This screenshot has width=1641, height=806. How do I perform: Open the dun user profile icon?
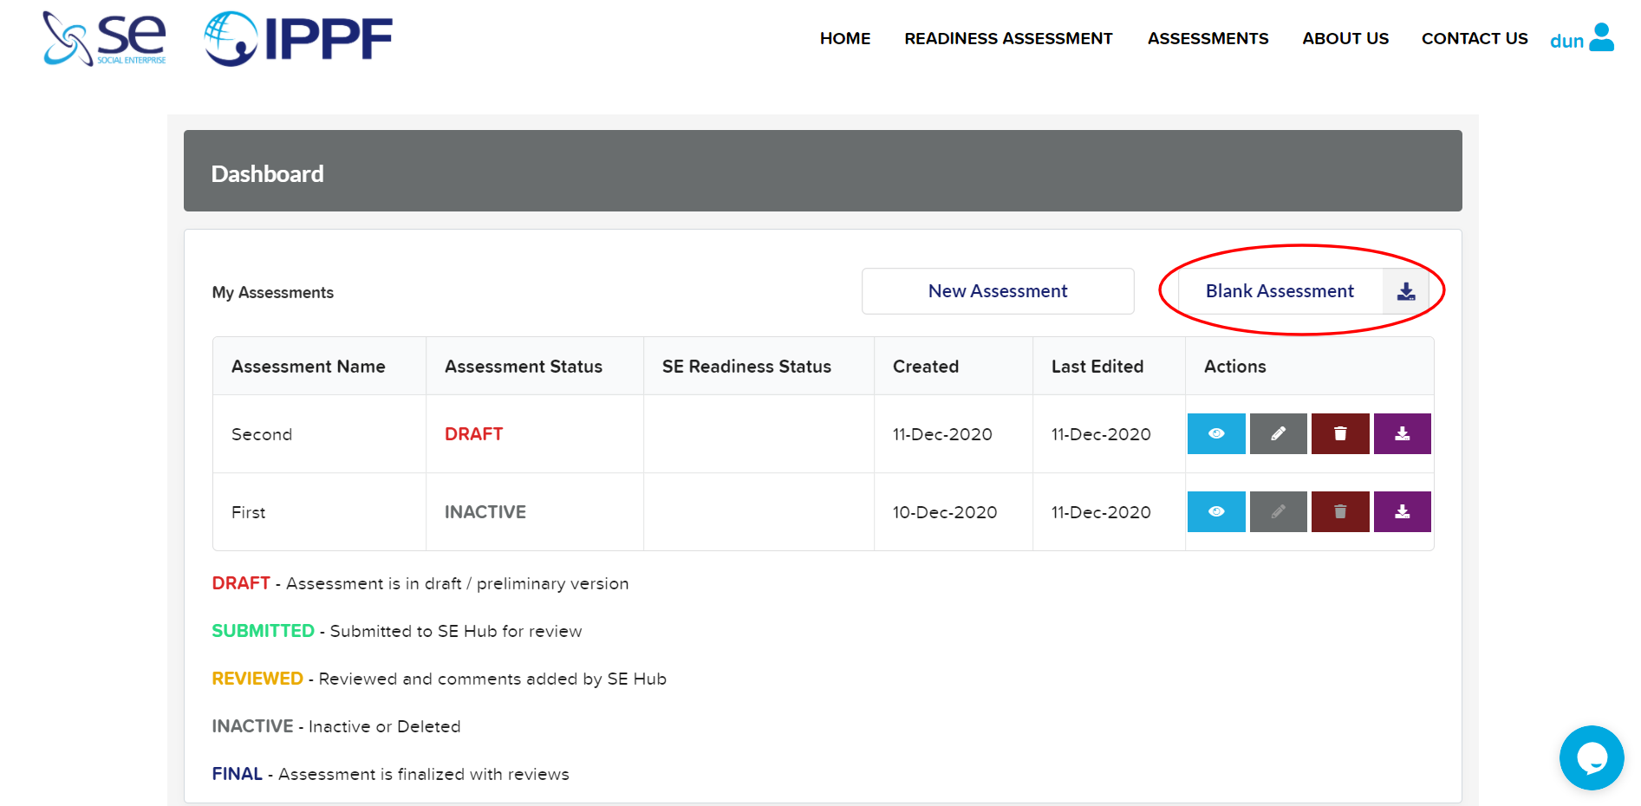(1602, 37)
